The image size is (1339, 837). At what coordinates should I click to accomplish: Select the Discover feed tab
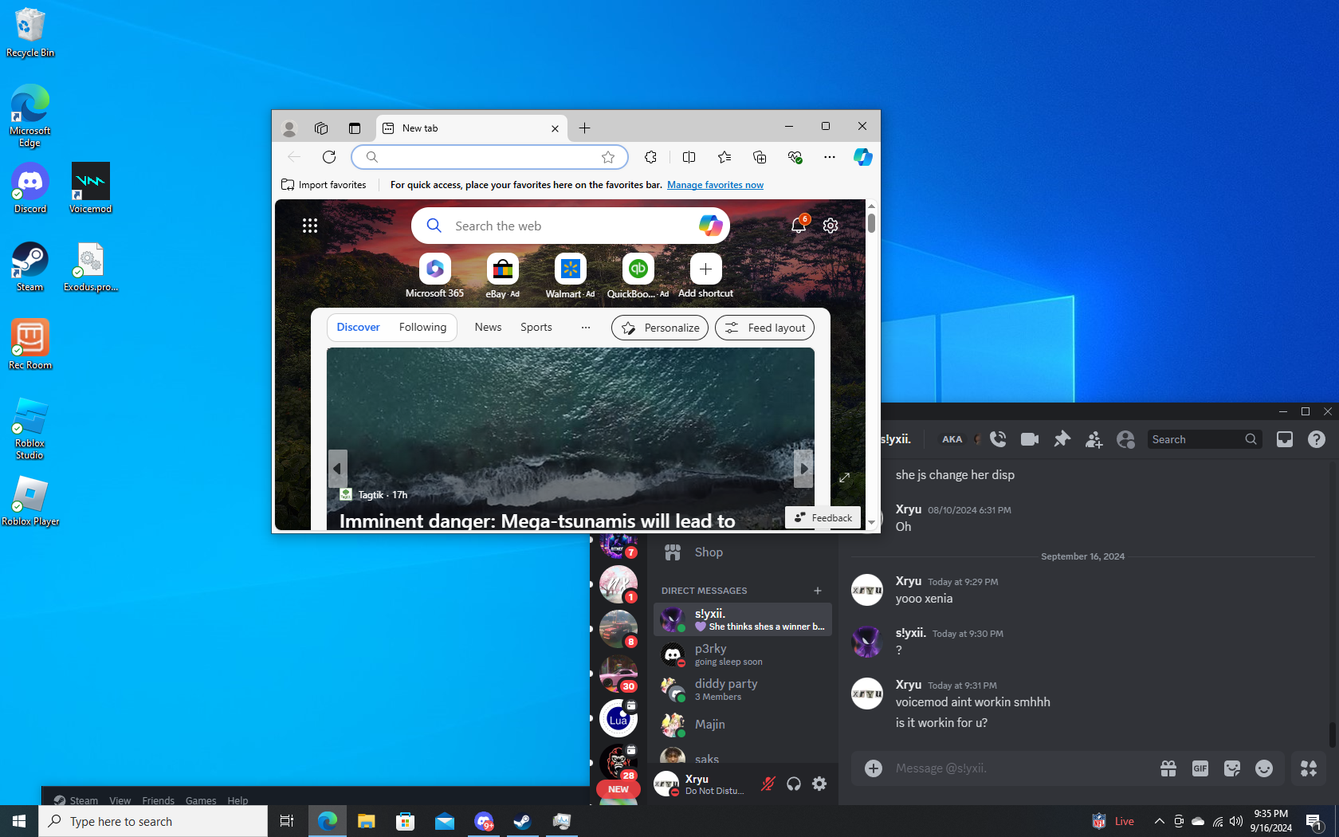[x=358, y=328]
